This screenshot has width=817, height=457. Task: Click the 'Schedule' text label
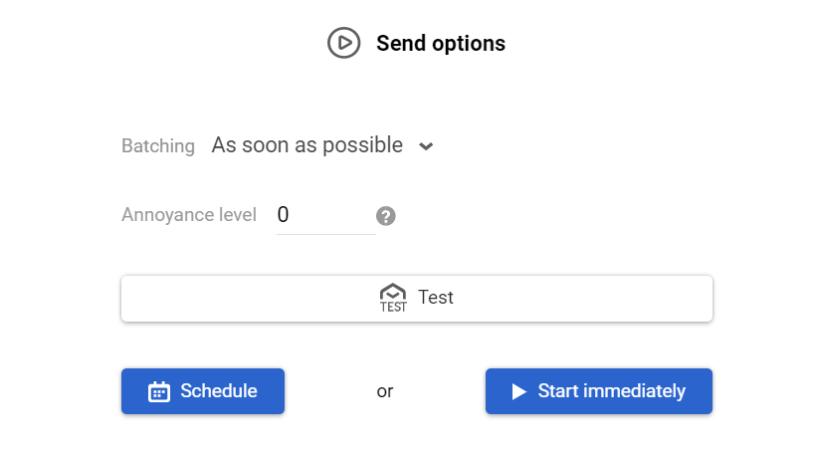tap(218, 391)
